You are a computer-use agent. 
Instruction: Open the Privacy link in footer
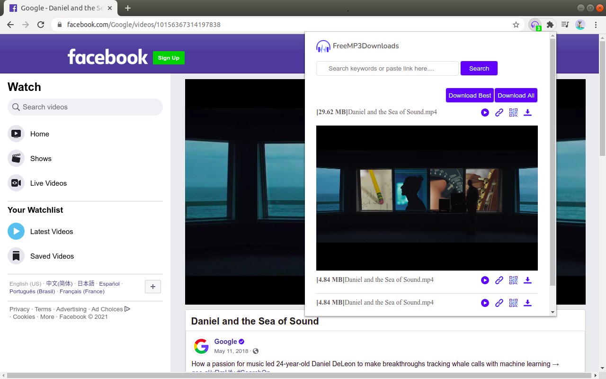[19, 309]
